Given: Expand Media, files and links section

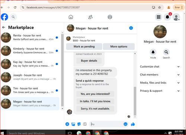Looking at the screenshot, I should [x=160, y=83].
